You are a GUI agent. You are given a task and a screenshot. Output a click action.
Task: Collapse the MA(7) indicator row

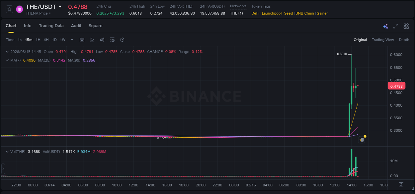point(7,60)
